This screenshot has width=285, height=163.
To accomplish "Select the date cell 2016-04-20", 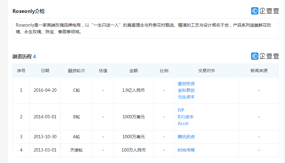I will 45,90.
